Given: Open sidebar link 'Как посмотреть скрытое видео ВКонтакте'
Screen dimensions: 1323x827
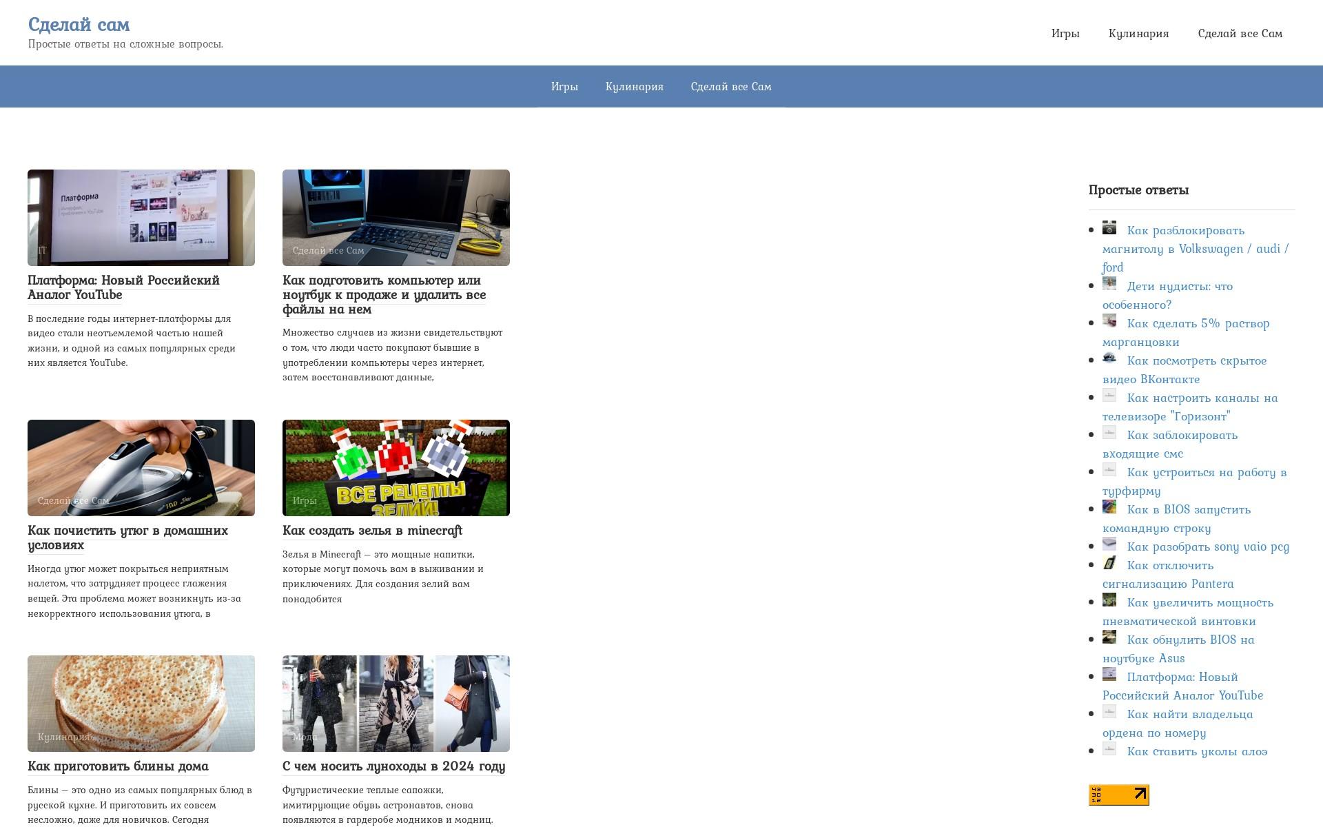Looking at the screenshot, I should pos(1184,369).
